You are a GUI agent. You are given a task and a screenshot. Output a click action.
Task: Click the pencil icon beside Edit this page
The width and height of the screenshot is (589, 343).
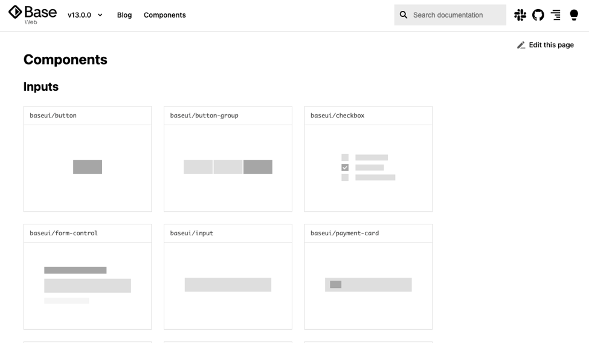point(521,45)
